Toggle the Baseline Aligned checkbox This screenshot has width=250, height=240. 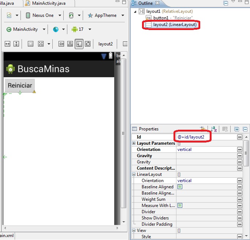point(180,187)
